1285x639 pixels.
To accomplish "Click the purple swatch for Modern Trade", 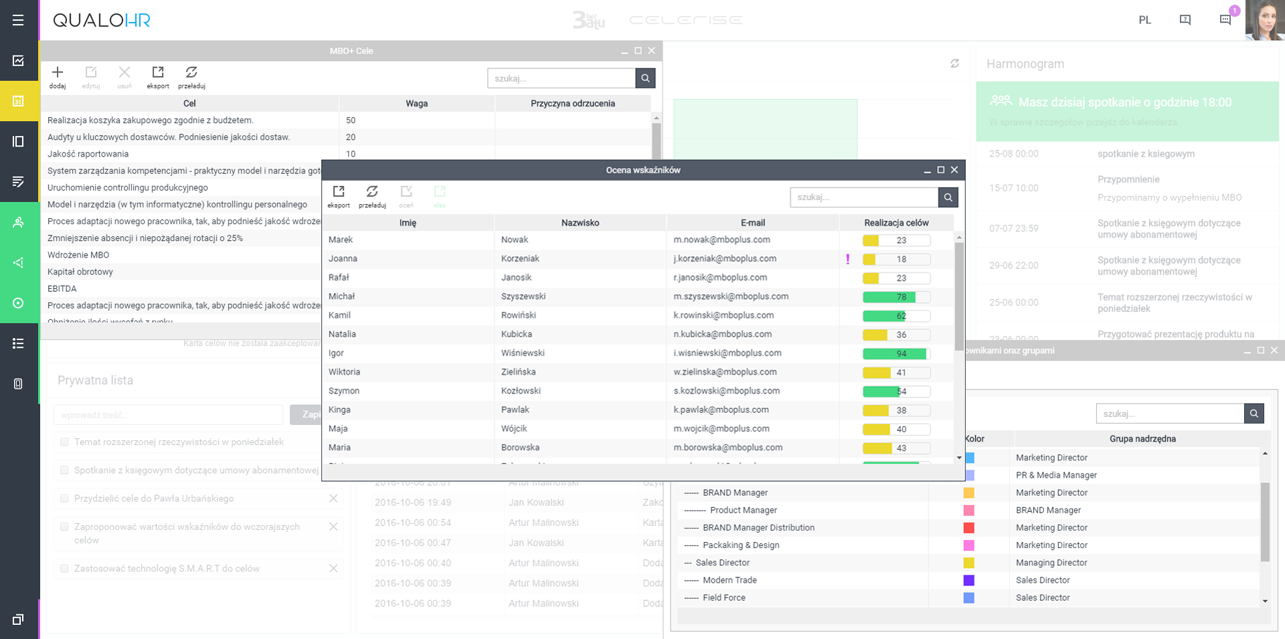I will coord(968,580).
